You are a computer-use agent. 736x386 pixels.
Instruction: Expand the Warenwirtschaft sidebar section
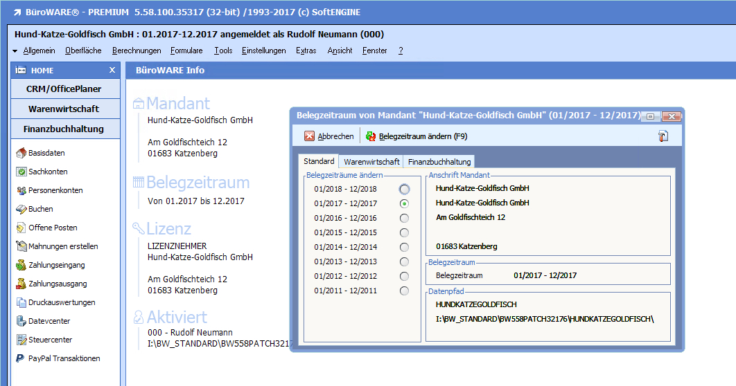(64, 109)
